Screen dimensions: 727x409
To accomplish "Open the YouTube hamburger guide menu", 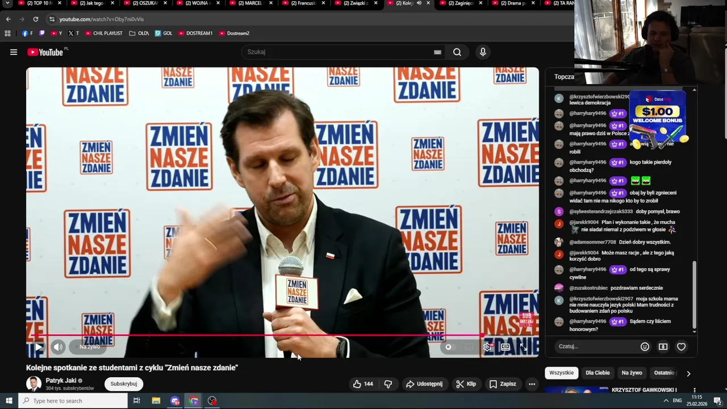I will pos(14,52).
